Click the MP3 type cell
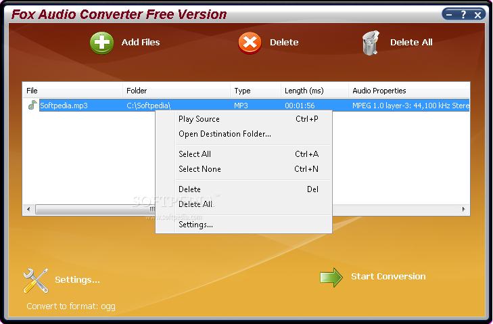Image resolution: width=493 pixels, height=324 pixels. [241, 106]
